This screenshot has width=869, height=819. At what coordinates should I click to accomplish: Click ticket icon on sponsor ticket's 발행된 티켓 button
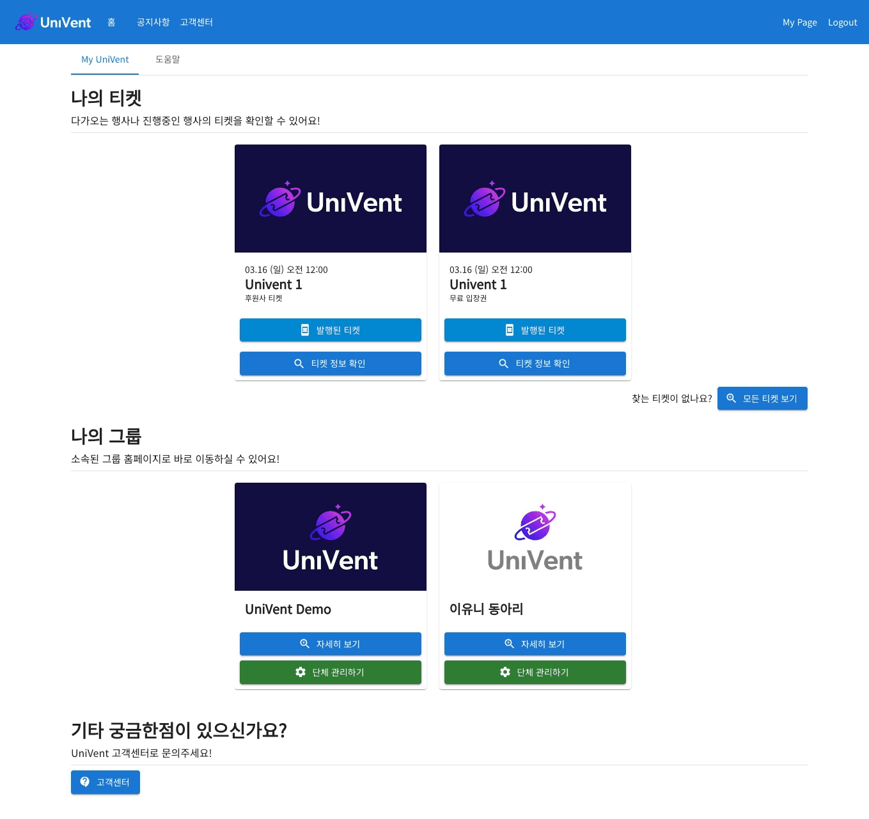coord(305,330)
